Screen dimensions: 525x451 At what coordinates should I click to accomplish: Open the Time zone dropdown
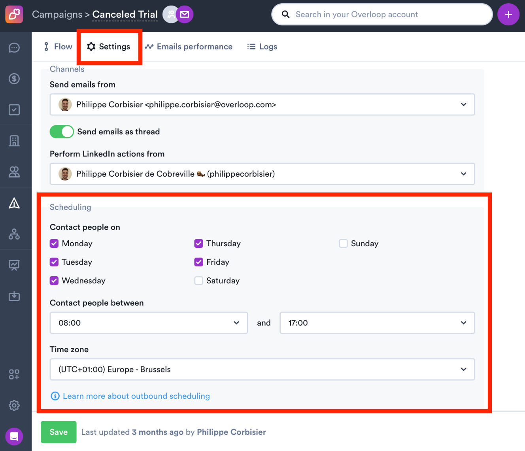262,370
